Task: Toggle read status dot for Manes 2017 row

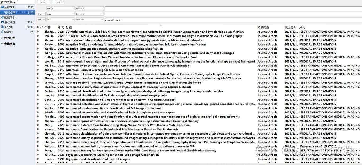Action: coord(38,40)
